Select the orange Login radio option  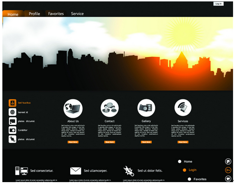(x=185, y=170)
